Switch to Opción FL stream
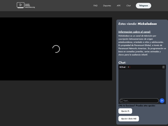This screenshot has height=126, width=168. click(125, 111)
